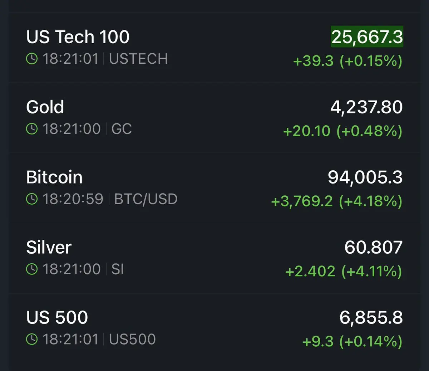Click the Silver change +2.402 (+4.11%)
Screen dimensions: 429x371
[x=344, y=272]
